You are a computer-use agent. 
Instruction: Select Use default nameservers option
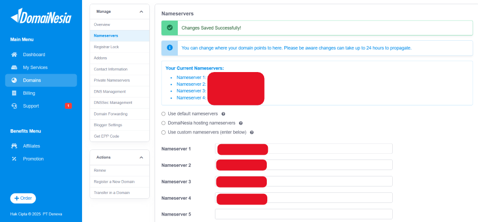[x=163, y=114]
